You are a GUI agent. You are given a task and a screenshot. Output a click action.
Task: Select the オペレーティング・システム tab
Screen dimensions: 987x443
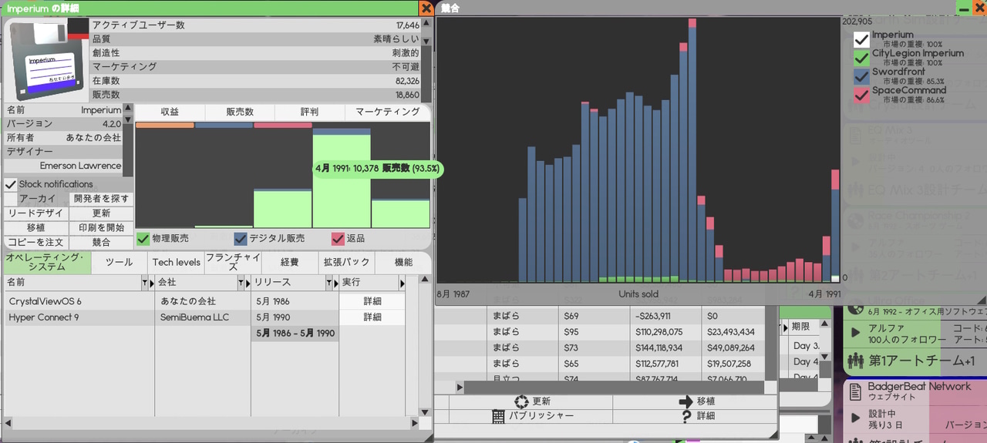click(47, 263)
